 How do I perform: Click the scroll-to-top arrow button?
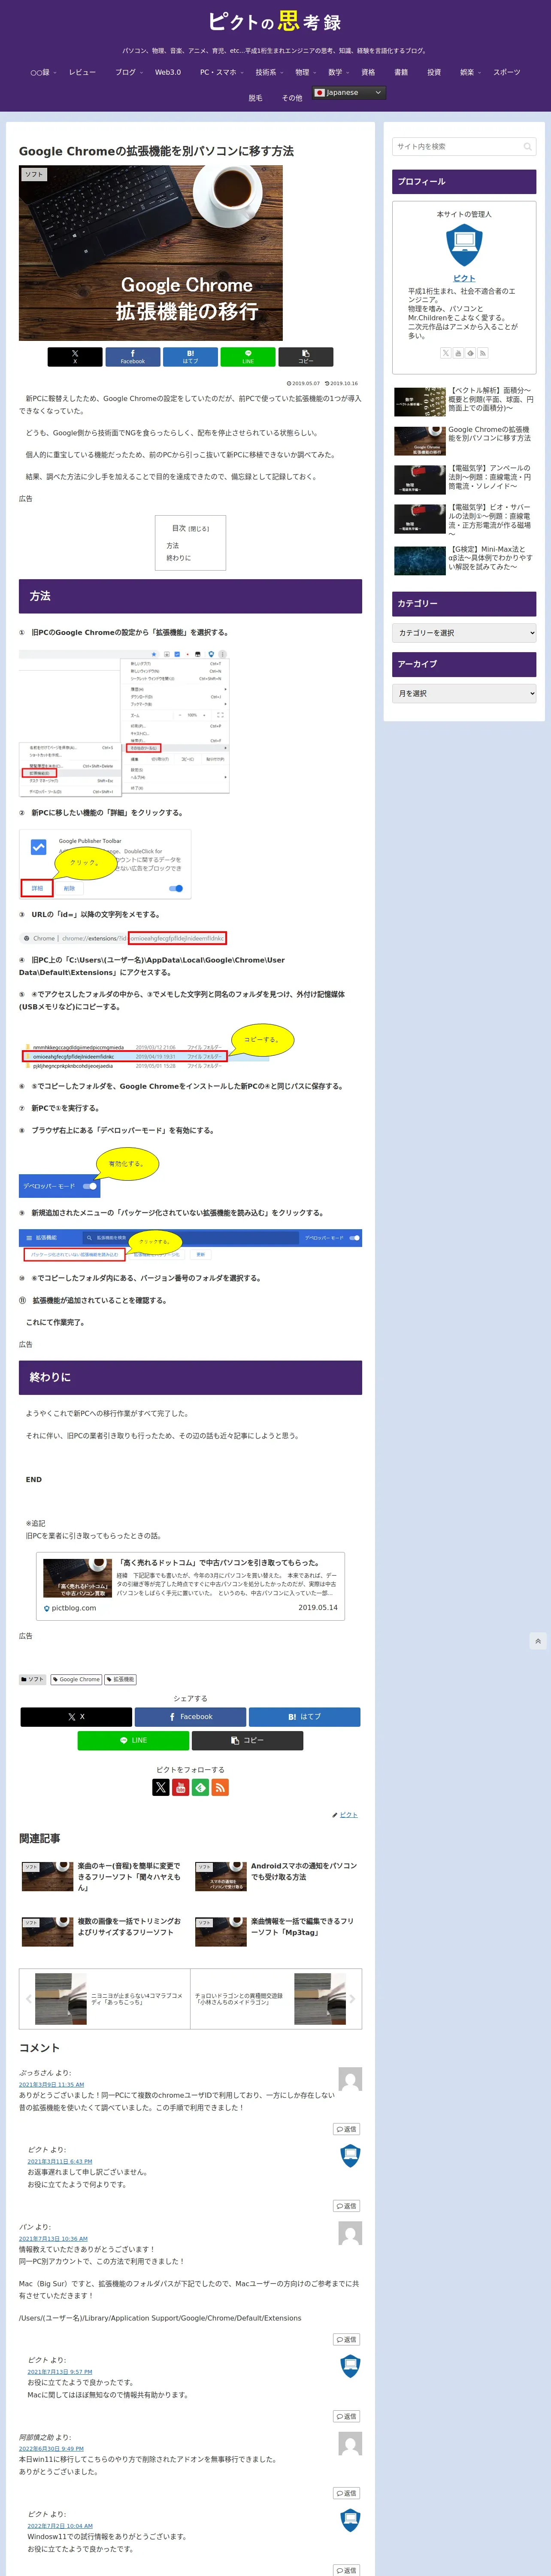(538, 1641)
